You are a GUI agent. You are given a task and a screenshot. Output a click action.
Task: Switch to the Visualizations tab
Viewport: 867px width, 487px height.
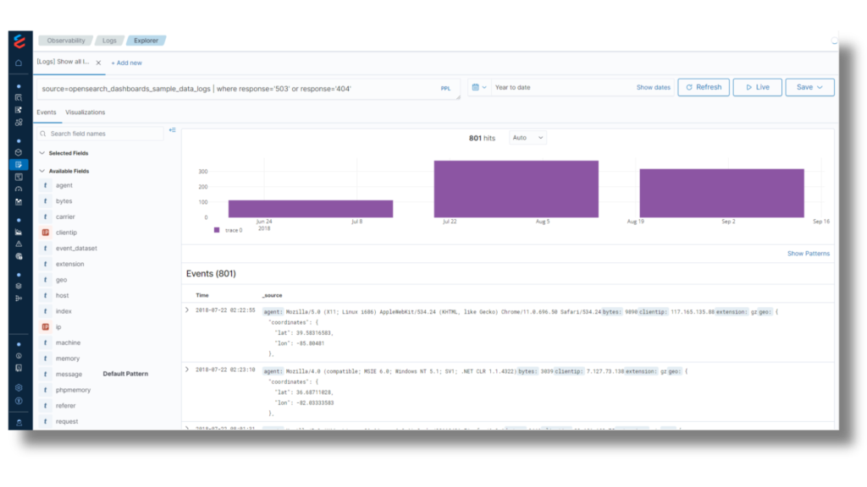pyautogui.click(x=85, y=112)
